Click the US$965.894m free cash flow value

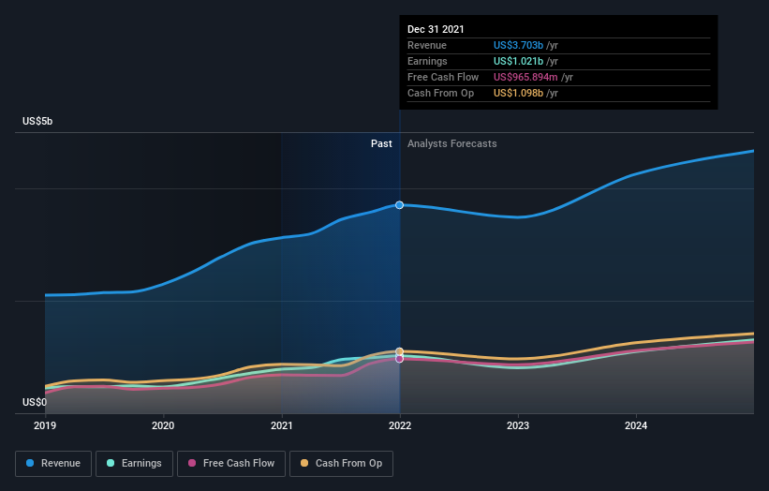point(525,77)
